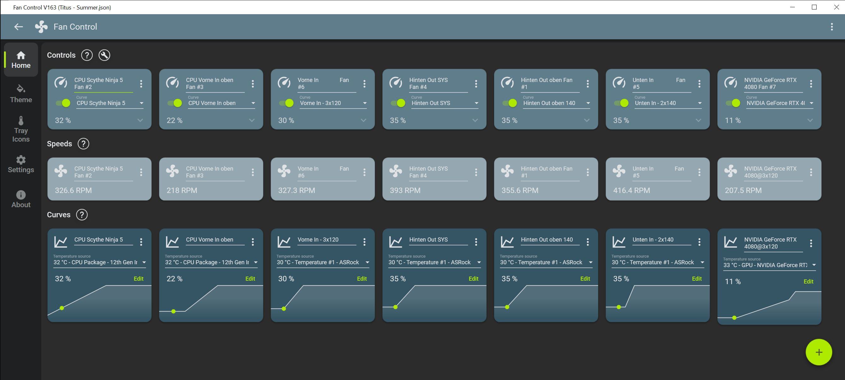Click gauge icon on Hinten Out SYS Fan #4 control
Image resolution: width=845 pixels, height=380 pixels.
click(x=396, y=83)
